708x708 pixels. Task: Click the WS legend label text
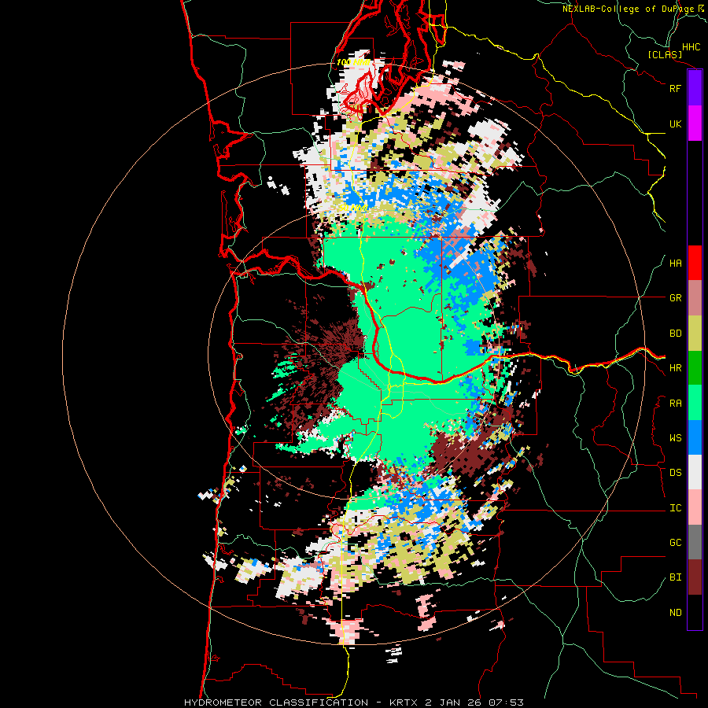pos(675,438)
